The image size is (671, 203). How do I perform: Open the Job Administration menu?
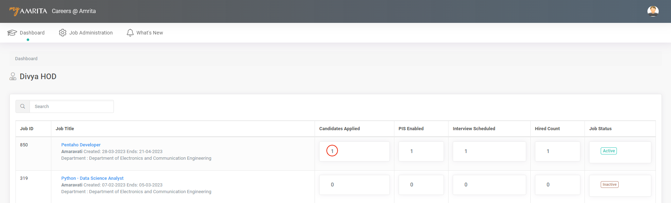pyautogui.click(x=91, y=33)
